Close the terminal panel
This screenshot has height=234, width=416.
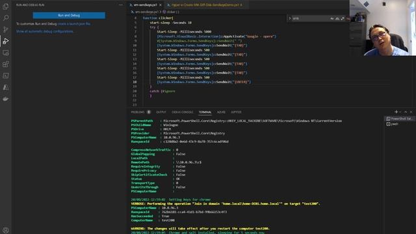(x=411, y=112)
